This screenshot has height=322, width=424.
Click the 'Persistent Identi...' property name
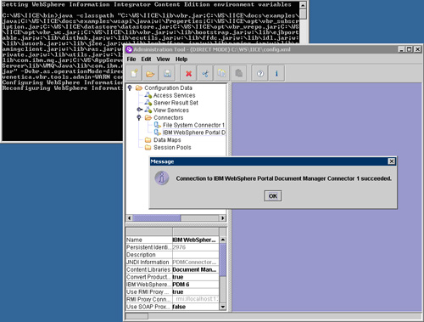pos(149,247)
